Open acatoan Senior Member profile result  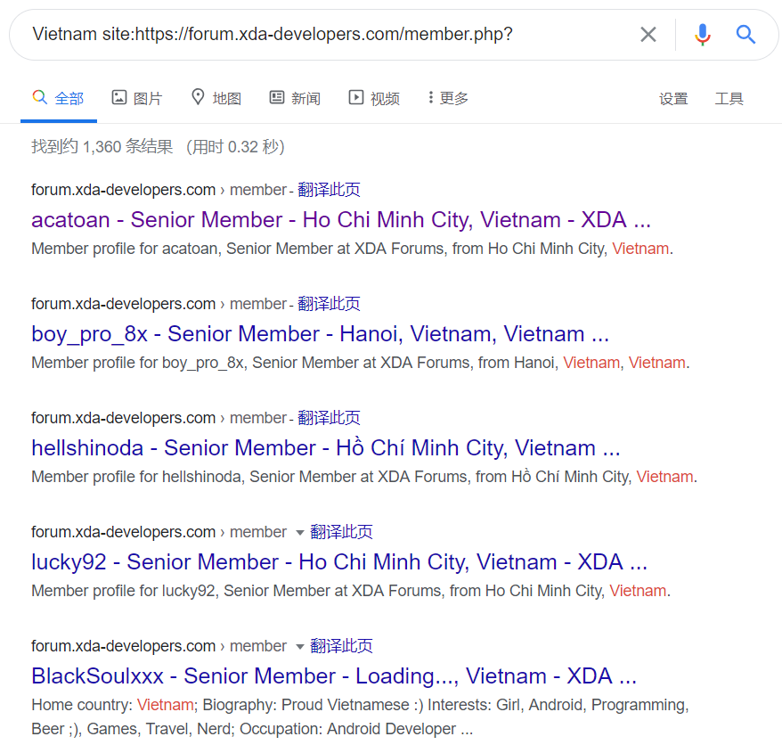pos(341,220)
